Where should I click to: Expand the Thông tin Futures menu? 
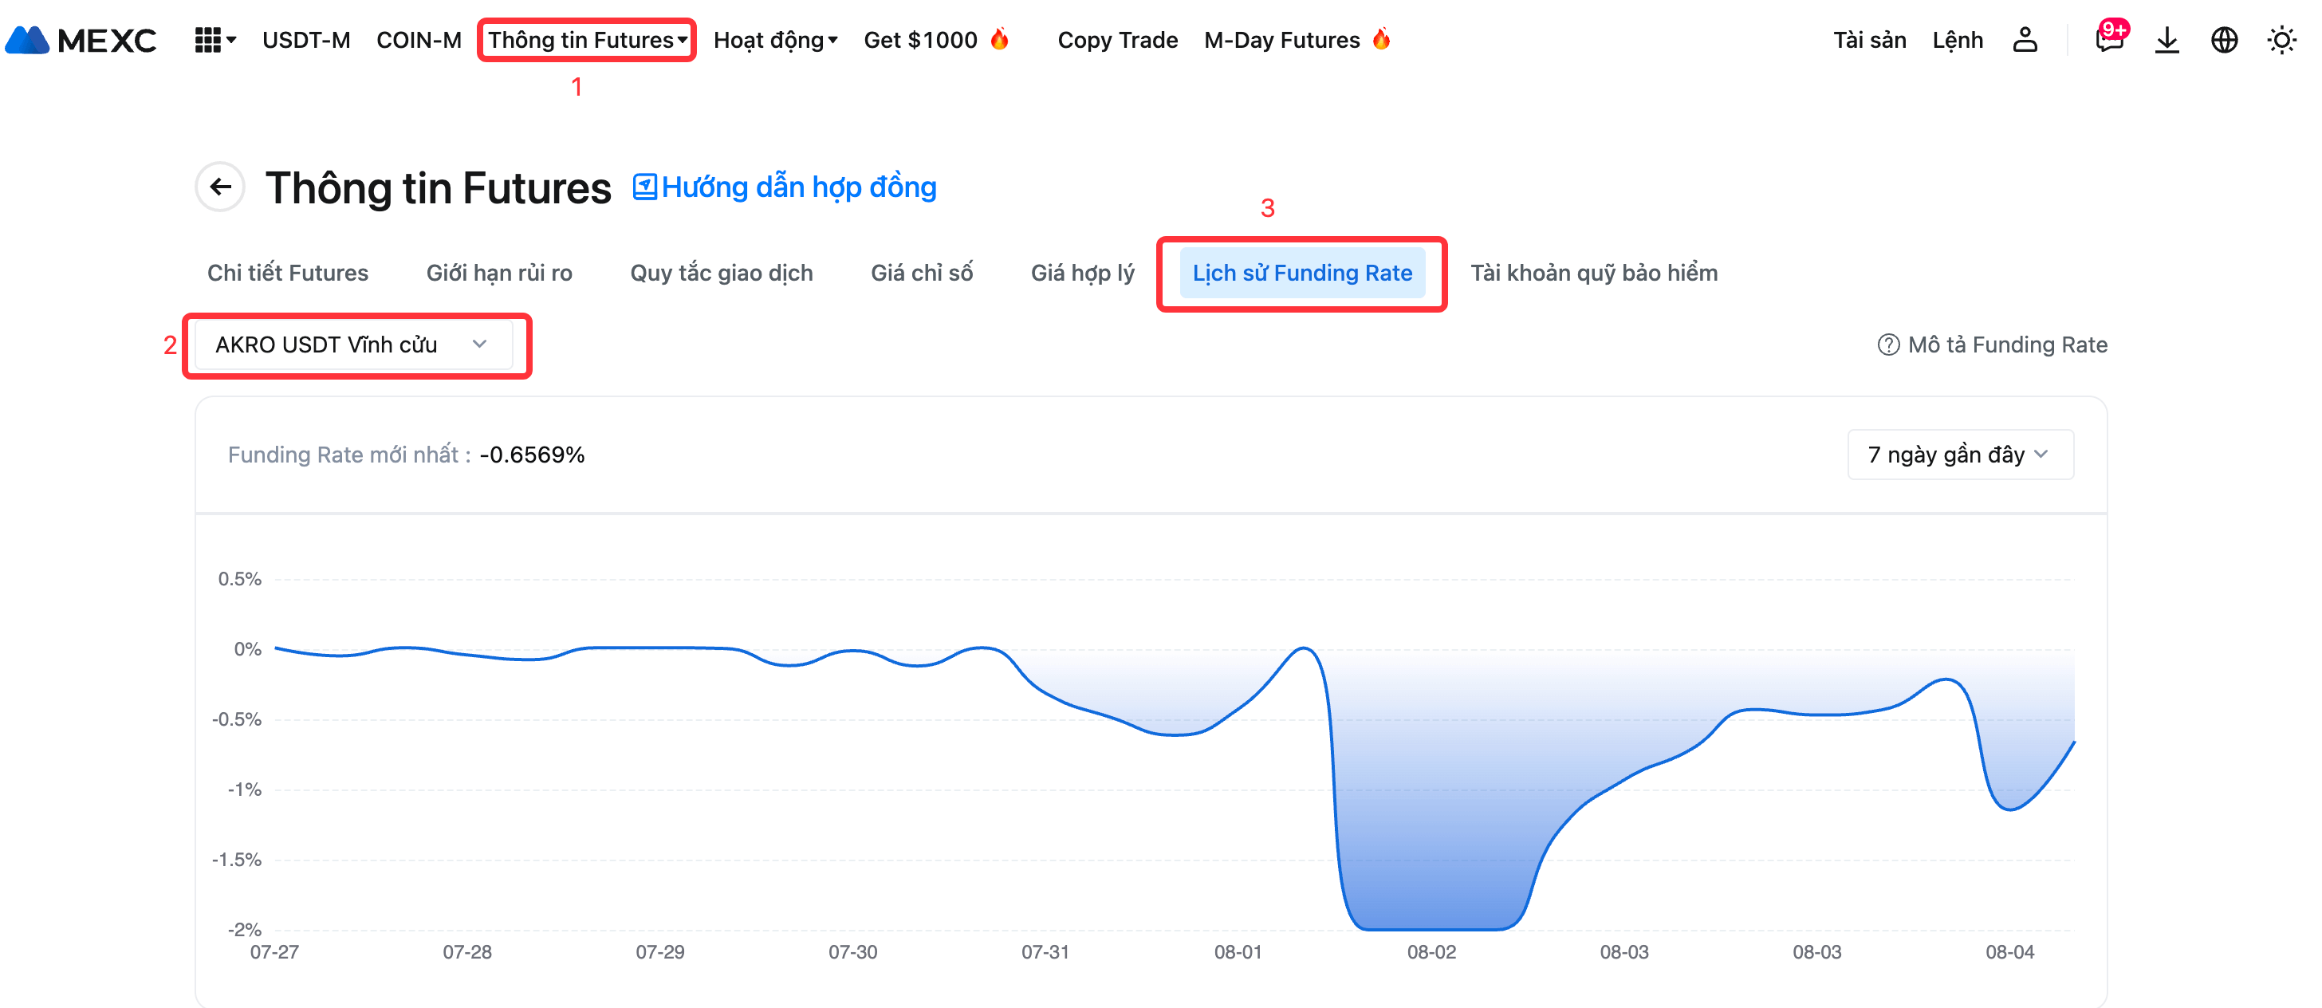click(587, 40)
